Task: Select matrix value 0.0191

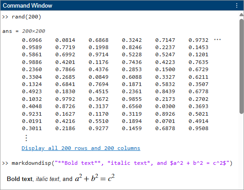Action: [x=32, y=121]
